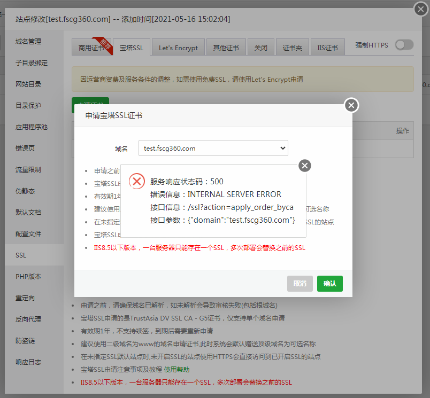430x398 pixels.
Task: Switch to the IIS证书 tab
Action: tap(327, 48)
